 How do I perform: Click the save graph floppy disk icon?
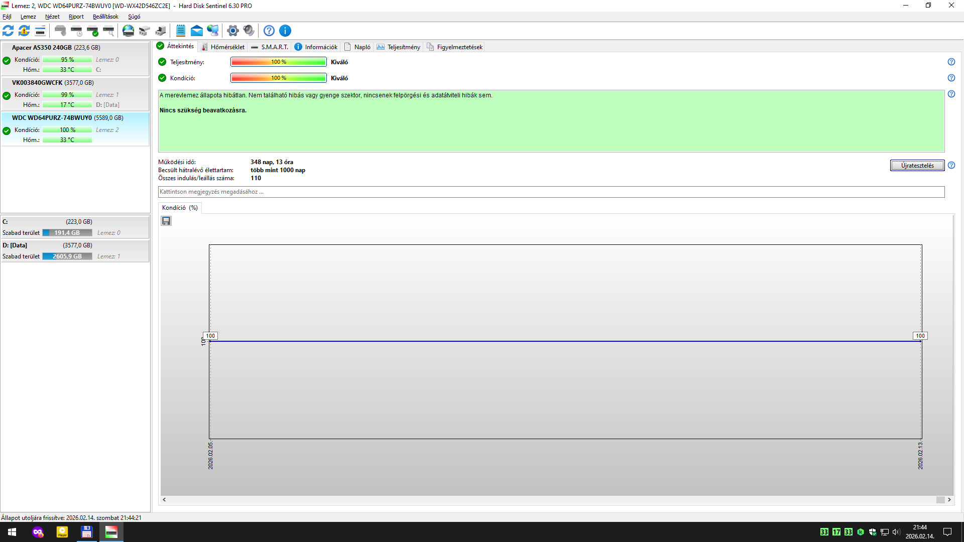[166, 221]
